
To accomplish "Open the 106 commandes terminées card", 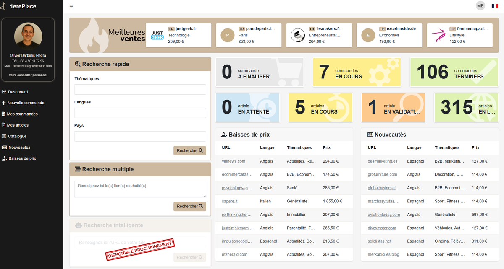I will tap(454, 72).
